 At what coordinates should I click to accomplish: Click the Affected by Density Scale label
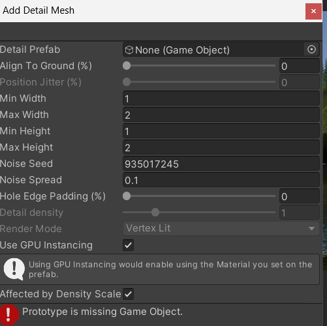point(61,294)
